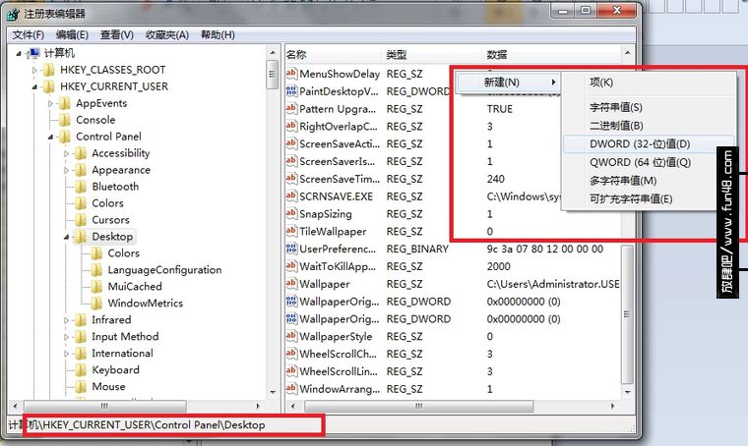Click the open Desktop folder icon
The image size is (748, 446).
(81, 237)
